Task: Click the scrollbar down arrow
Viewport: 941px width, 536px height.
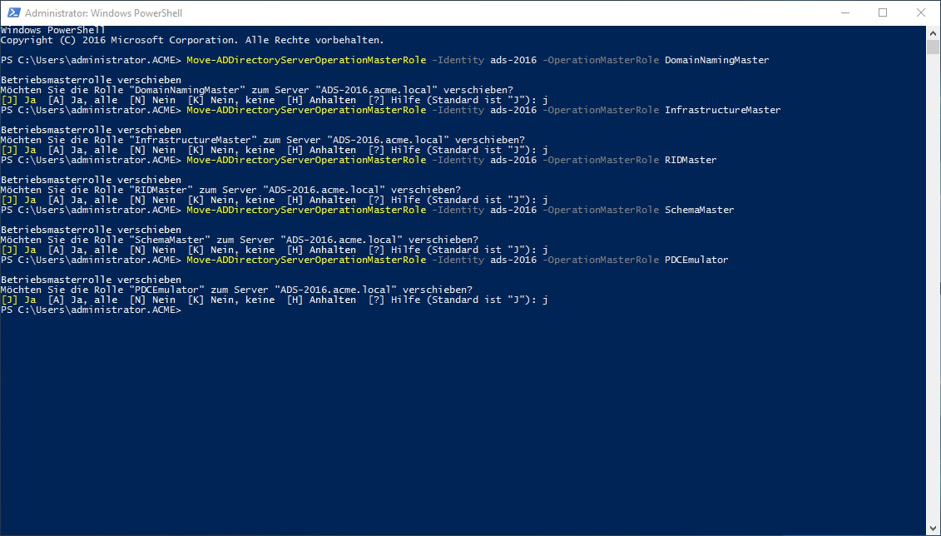Action: click(932, 529)
